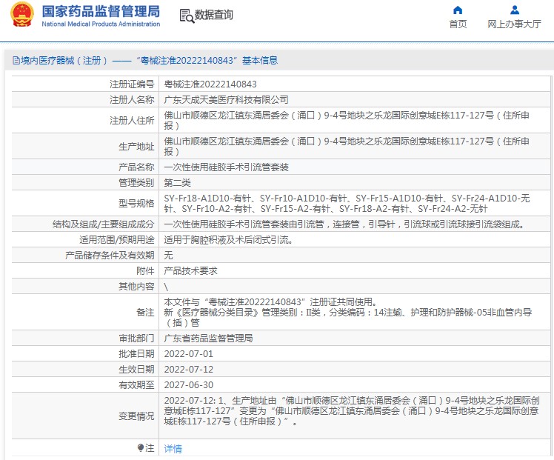Image resolution: width=554 pixels, height=460 pixels.
Task: Select effective date 2022-07-12
Action: (x=189, y=370)
